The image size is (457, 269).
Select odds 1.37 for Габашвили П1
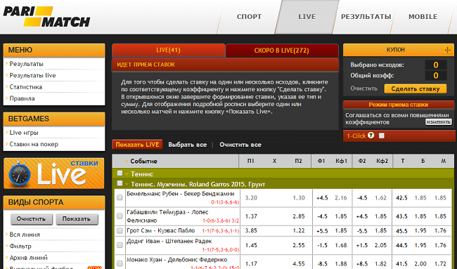251,216
